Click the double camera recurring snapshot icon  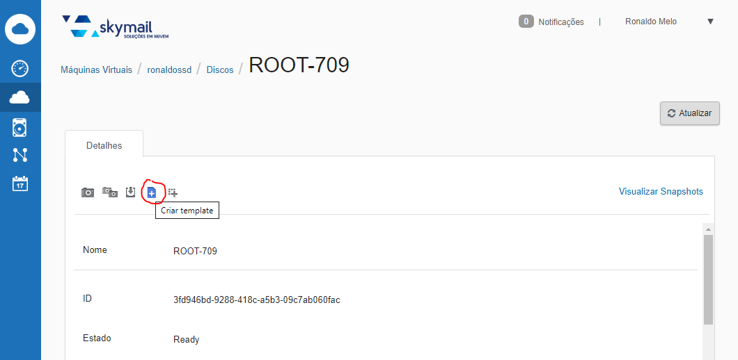(x=110, y=193)
